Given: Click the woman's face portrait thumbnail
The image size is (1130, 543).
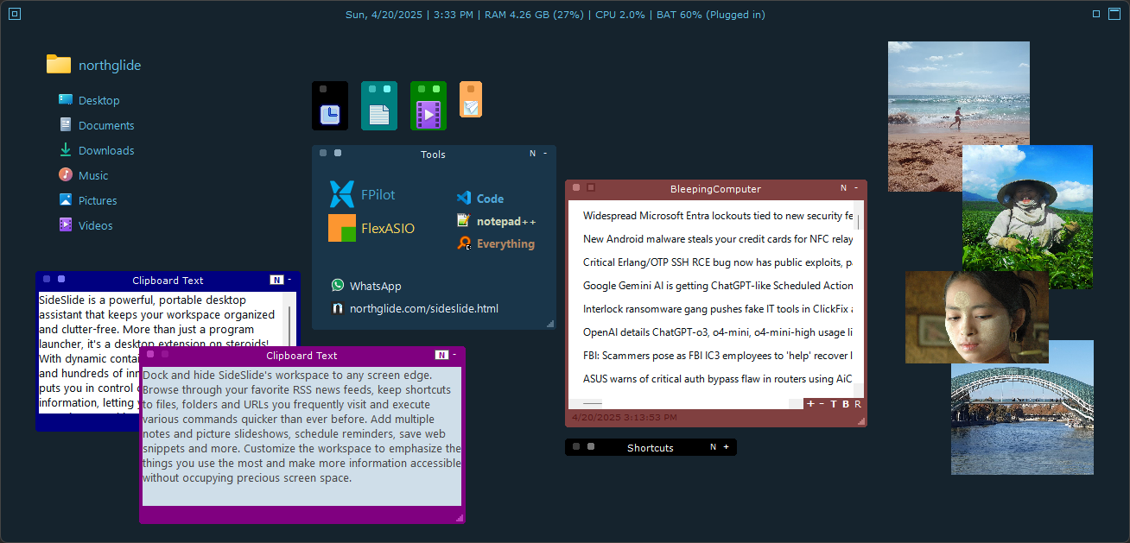Looking at the screenshot, I should click(x=976, y=317).
